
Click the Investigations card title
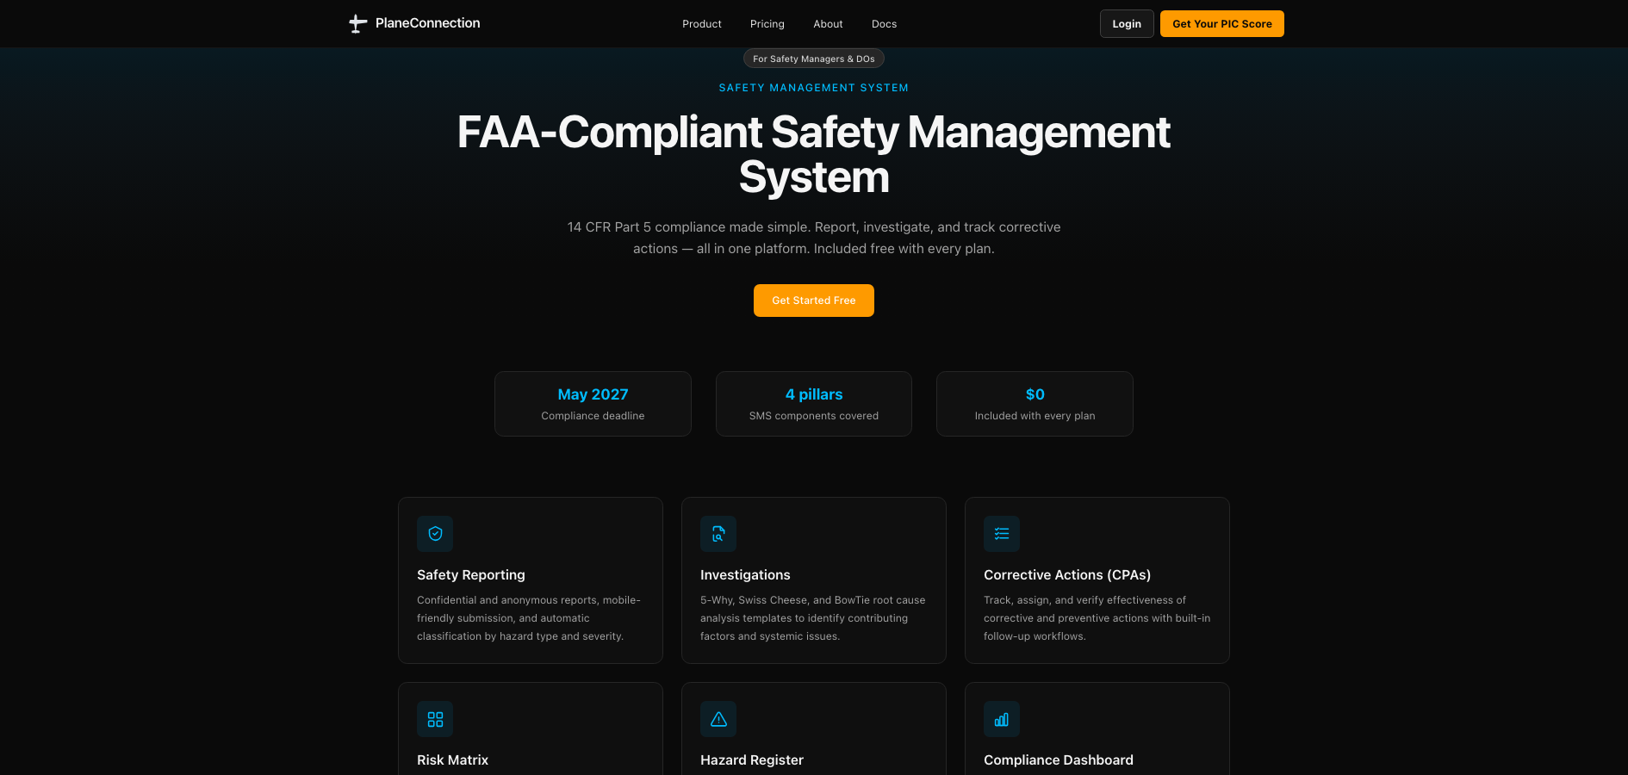745,575
